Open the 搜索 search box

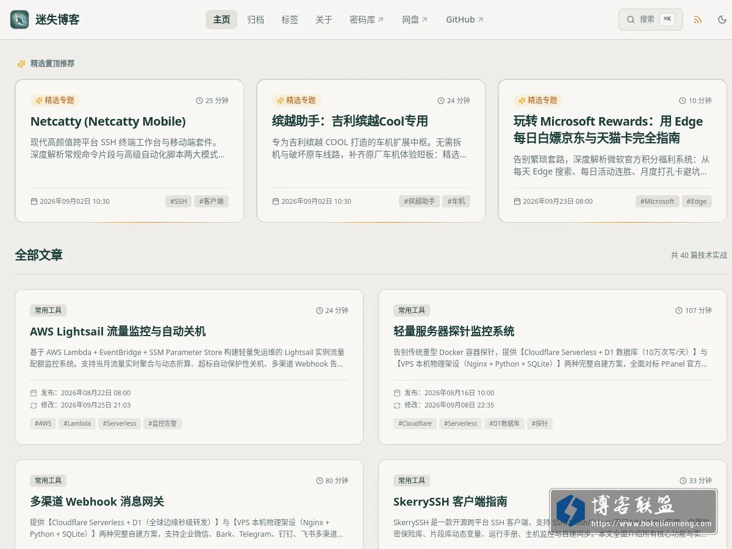coord(651,20)
